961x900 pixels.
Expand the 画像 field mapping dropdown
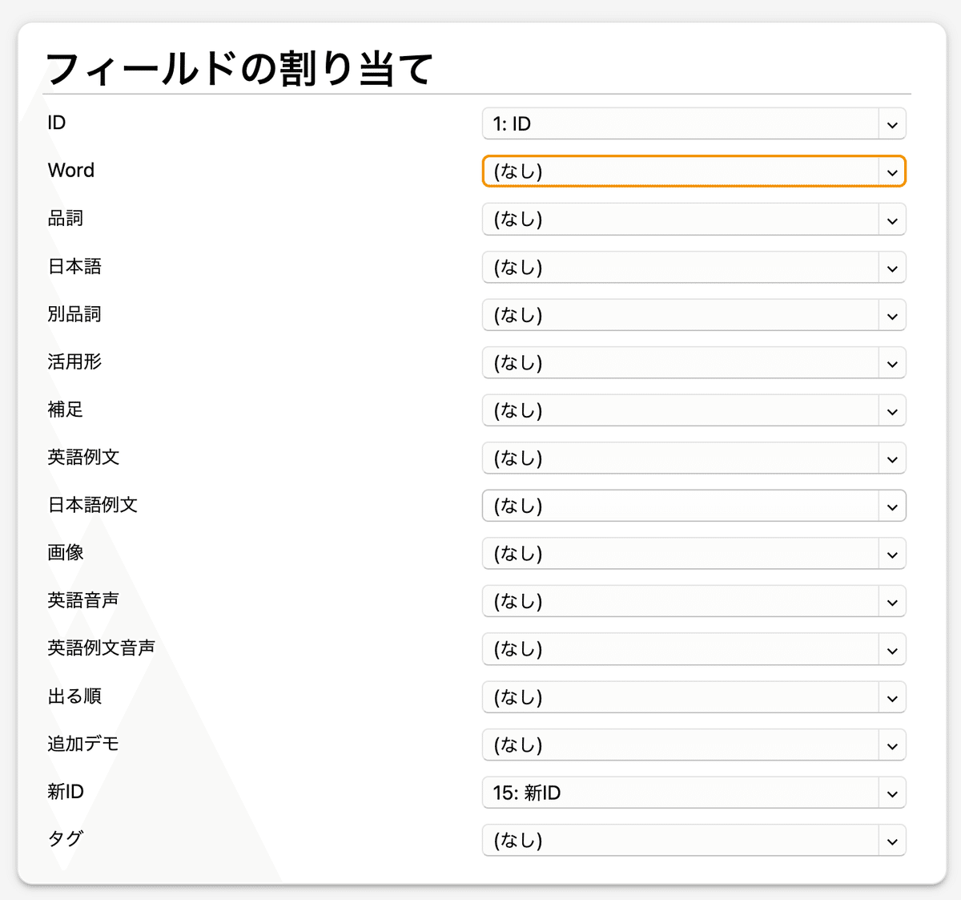pyautogui.click(x=694, y=554)
